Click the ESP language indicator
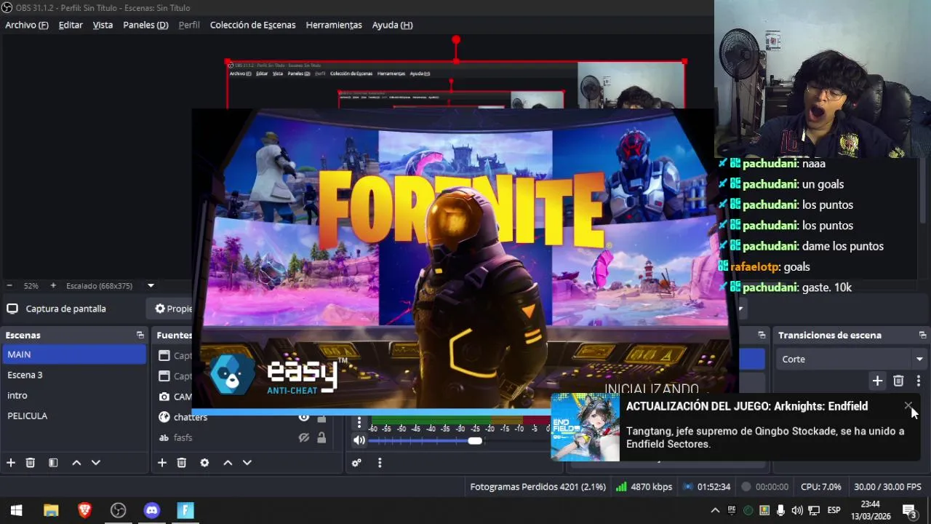Screen dimensions: 931x524 (834, 510)
